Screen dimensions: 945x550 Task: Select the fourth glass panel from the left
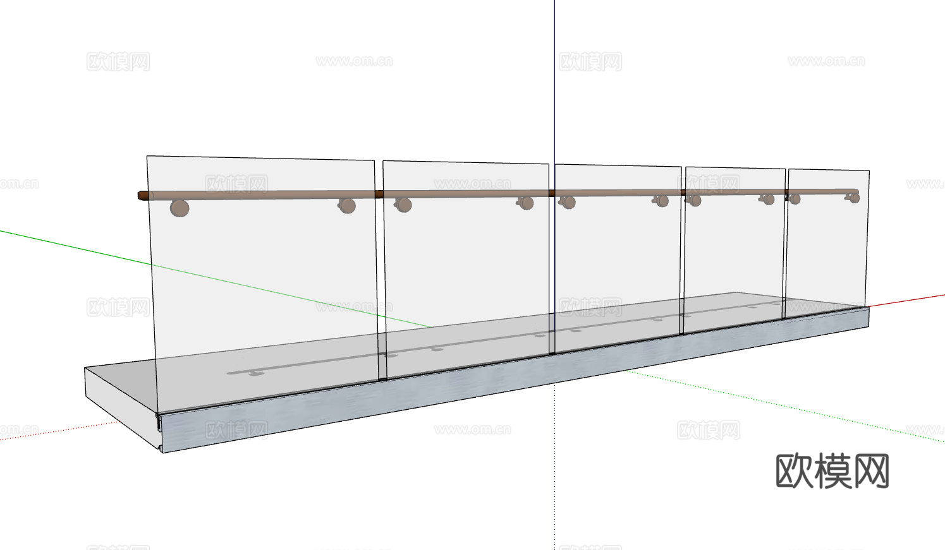(x=735, y=249)
